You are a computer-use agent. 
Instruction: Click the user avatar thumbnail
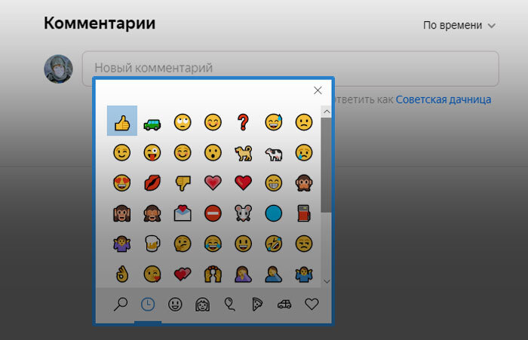pos(58,69)
